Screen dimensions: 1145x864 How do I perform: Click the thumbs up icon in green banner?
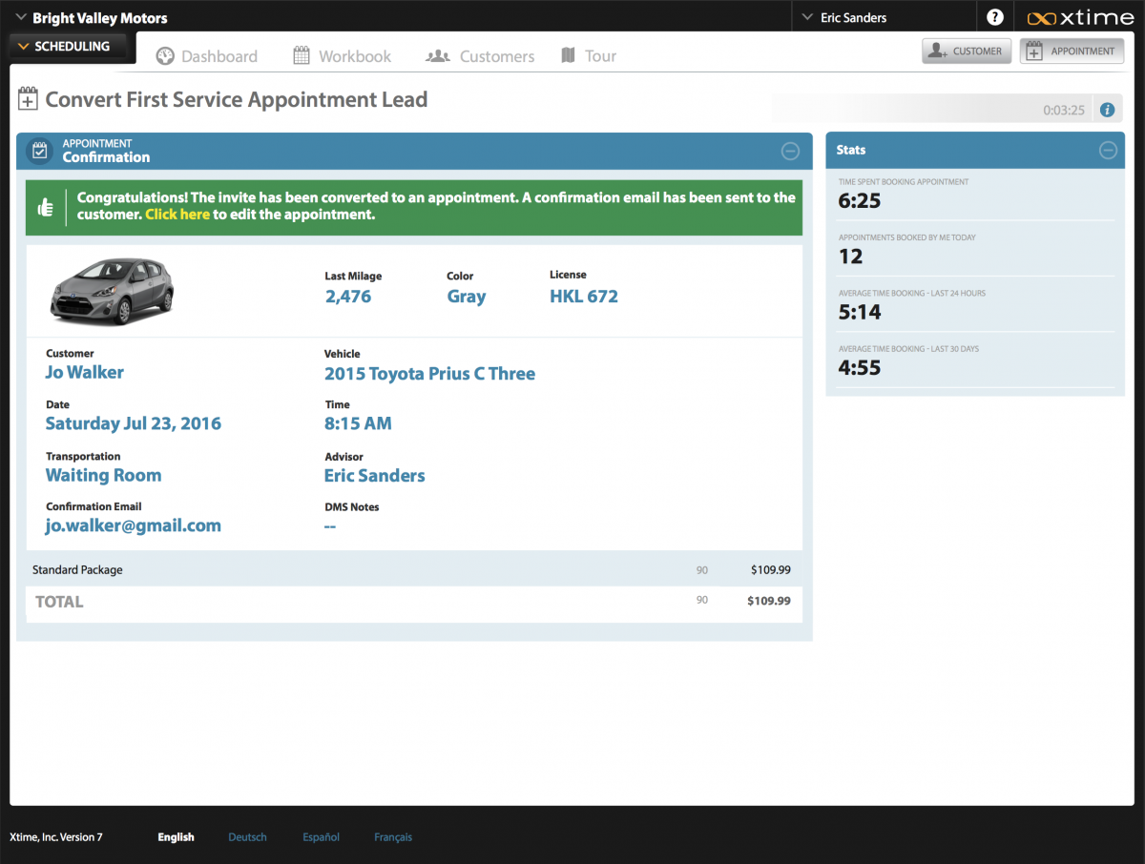click(x=45, y=208)
